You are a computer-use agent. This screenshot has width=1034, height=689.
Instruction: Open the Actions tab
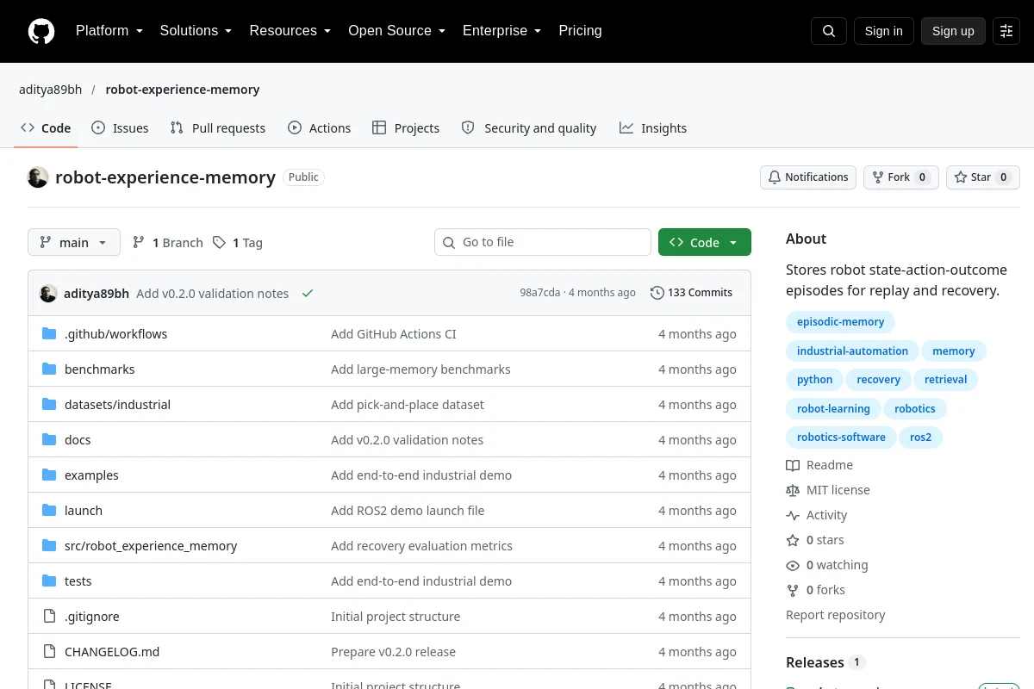coord(320,127)
